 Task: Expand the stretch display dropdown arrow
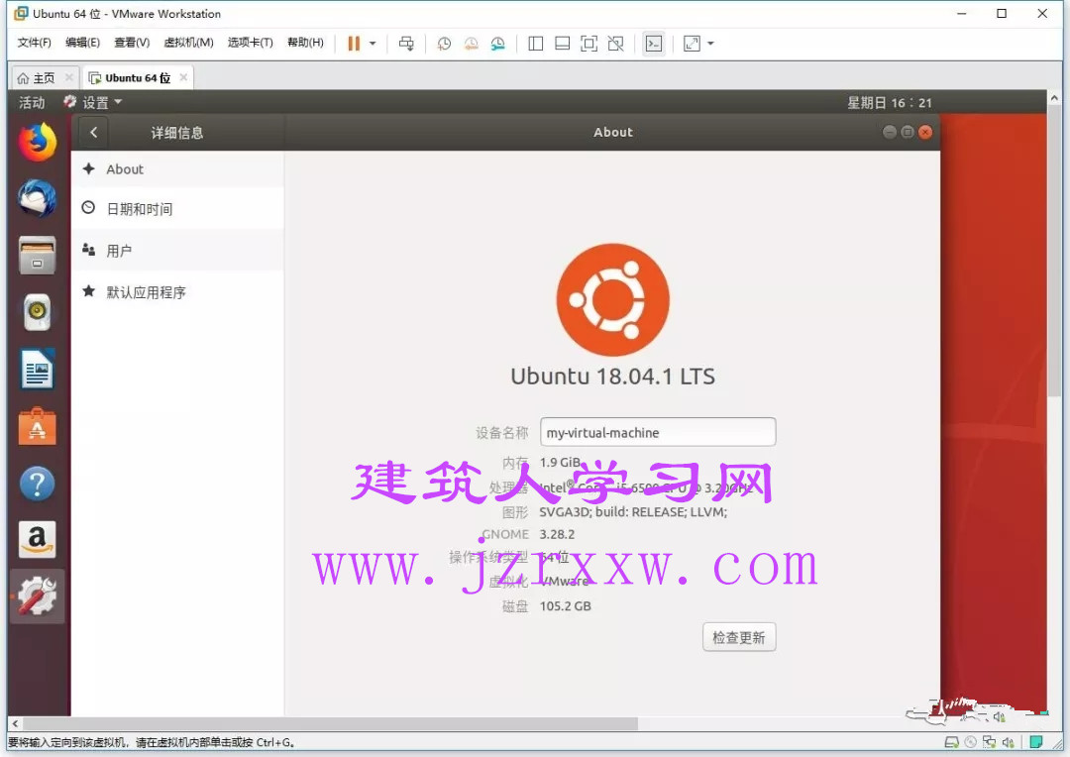click(710, 44)
